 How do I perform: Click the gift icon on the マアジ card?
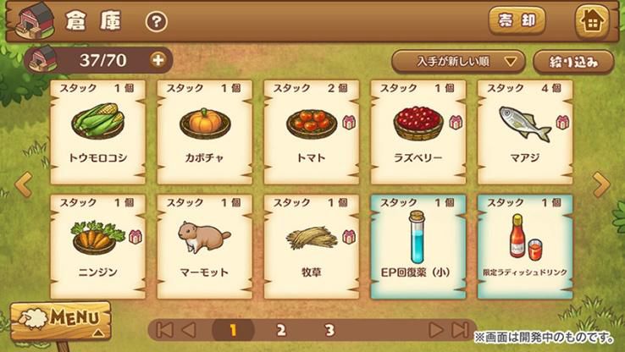point(562,122)
